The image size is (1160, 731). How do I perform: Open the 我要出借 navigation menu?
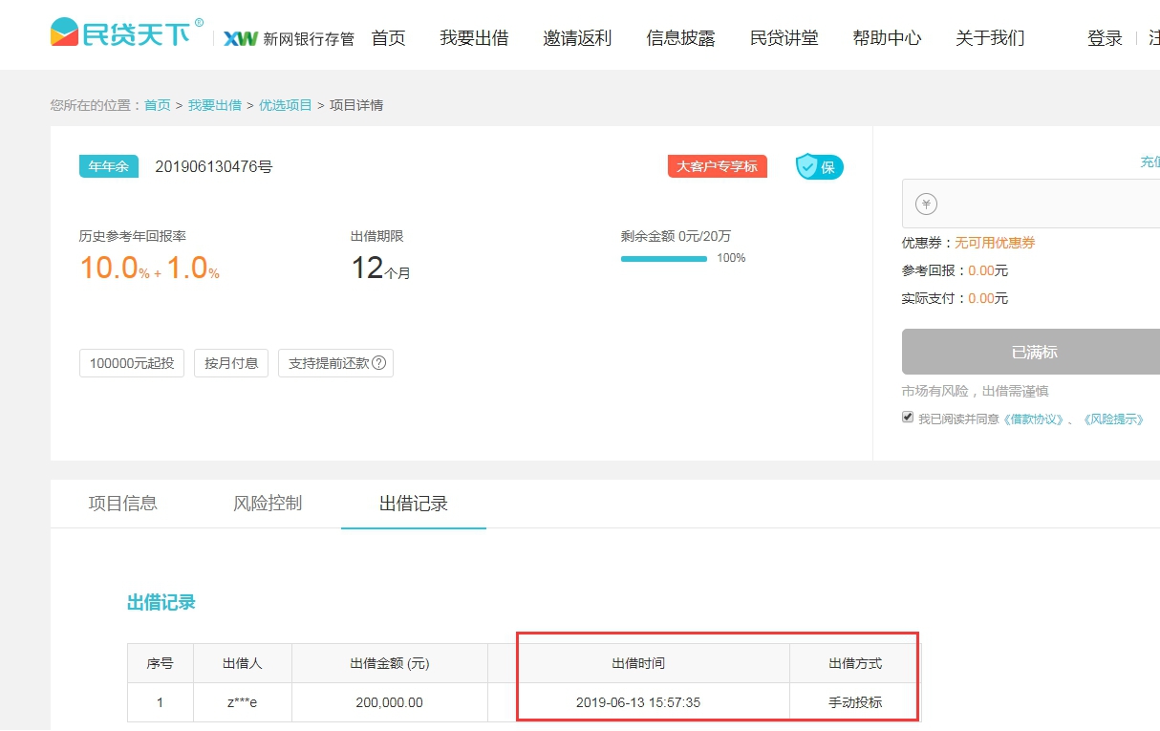click(474, 38)
